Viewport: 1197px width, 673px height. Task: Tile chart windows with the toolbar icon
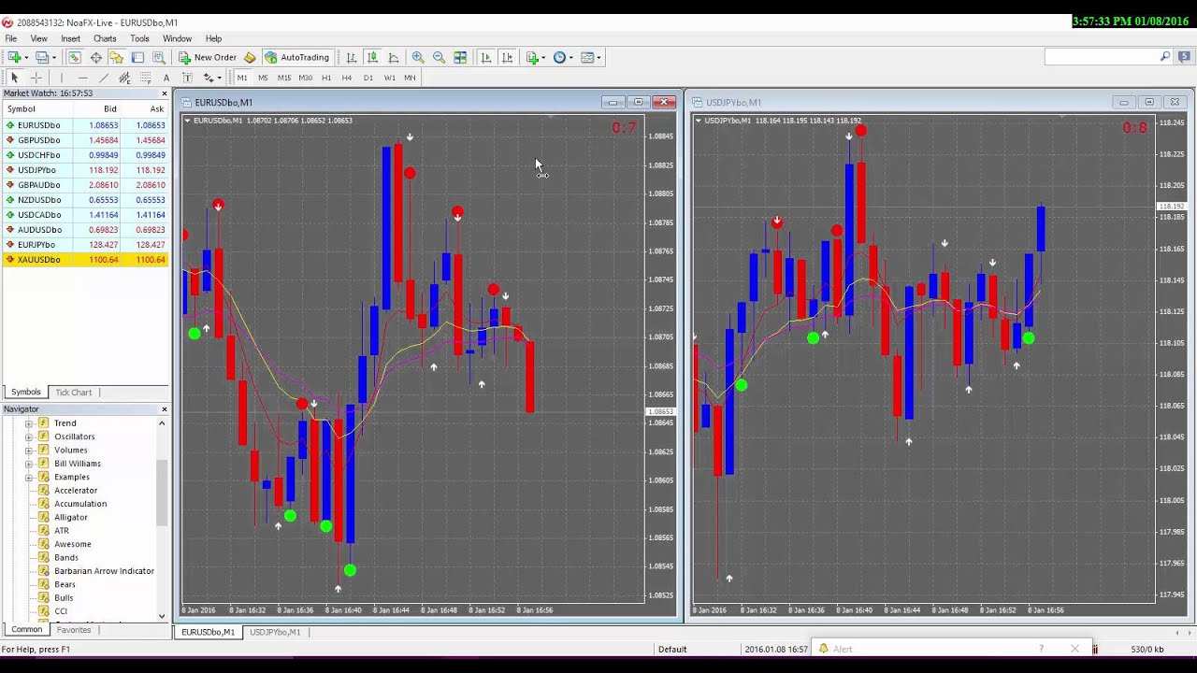tap(460, 57)
